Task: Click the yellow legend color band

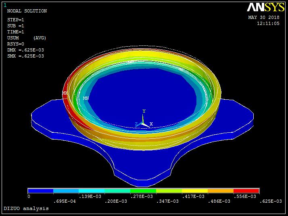Action: pyautogui.click(x=195, y=191)
